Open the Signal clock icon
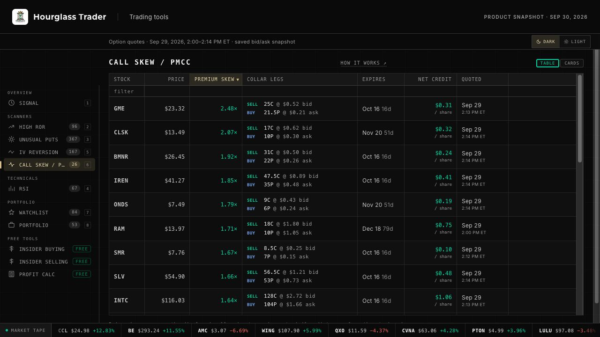 (11, 103)
